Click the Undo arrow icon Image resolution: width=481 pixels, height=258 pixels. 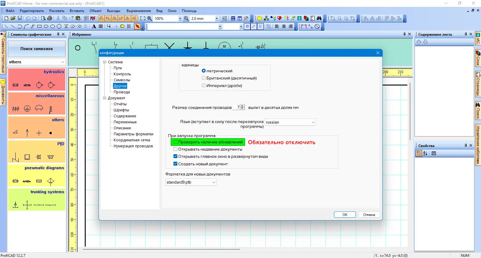click(x=28, y=18)
